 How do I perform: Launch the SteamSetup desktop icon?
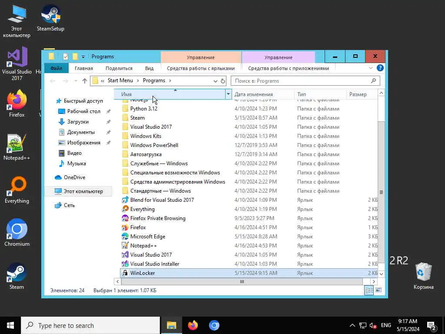click(x=50, y=17)
